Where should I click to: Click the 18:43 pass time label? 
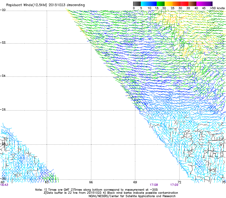click(4, 185)
